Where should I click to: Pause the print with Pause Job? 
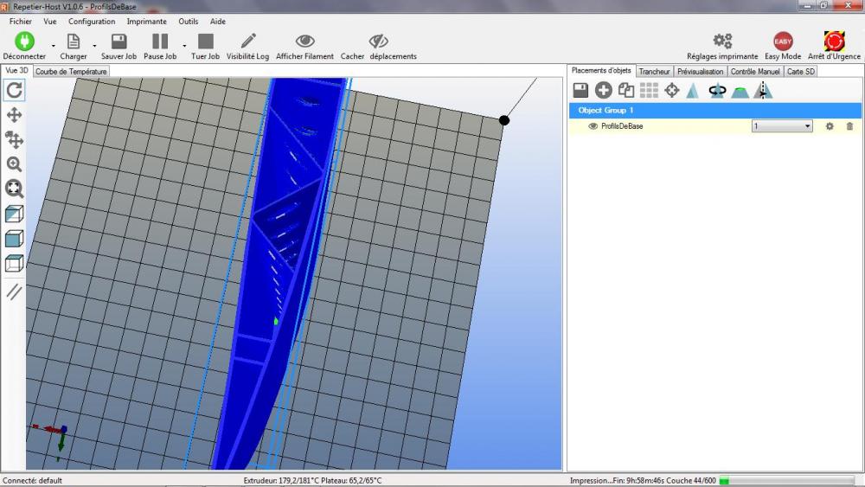[160, 42]
